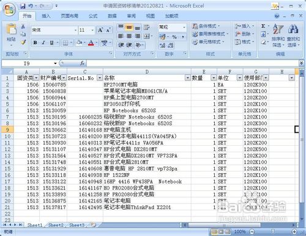Switch to the 页面布局 ribbon tab
Image resolution: width=306 pixels, height=236 pixels.
(x=70, y=16)
